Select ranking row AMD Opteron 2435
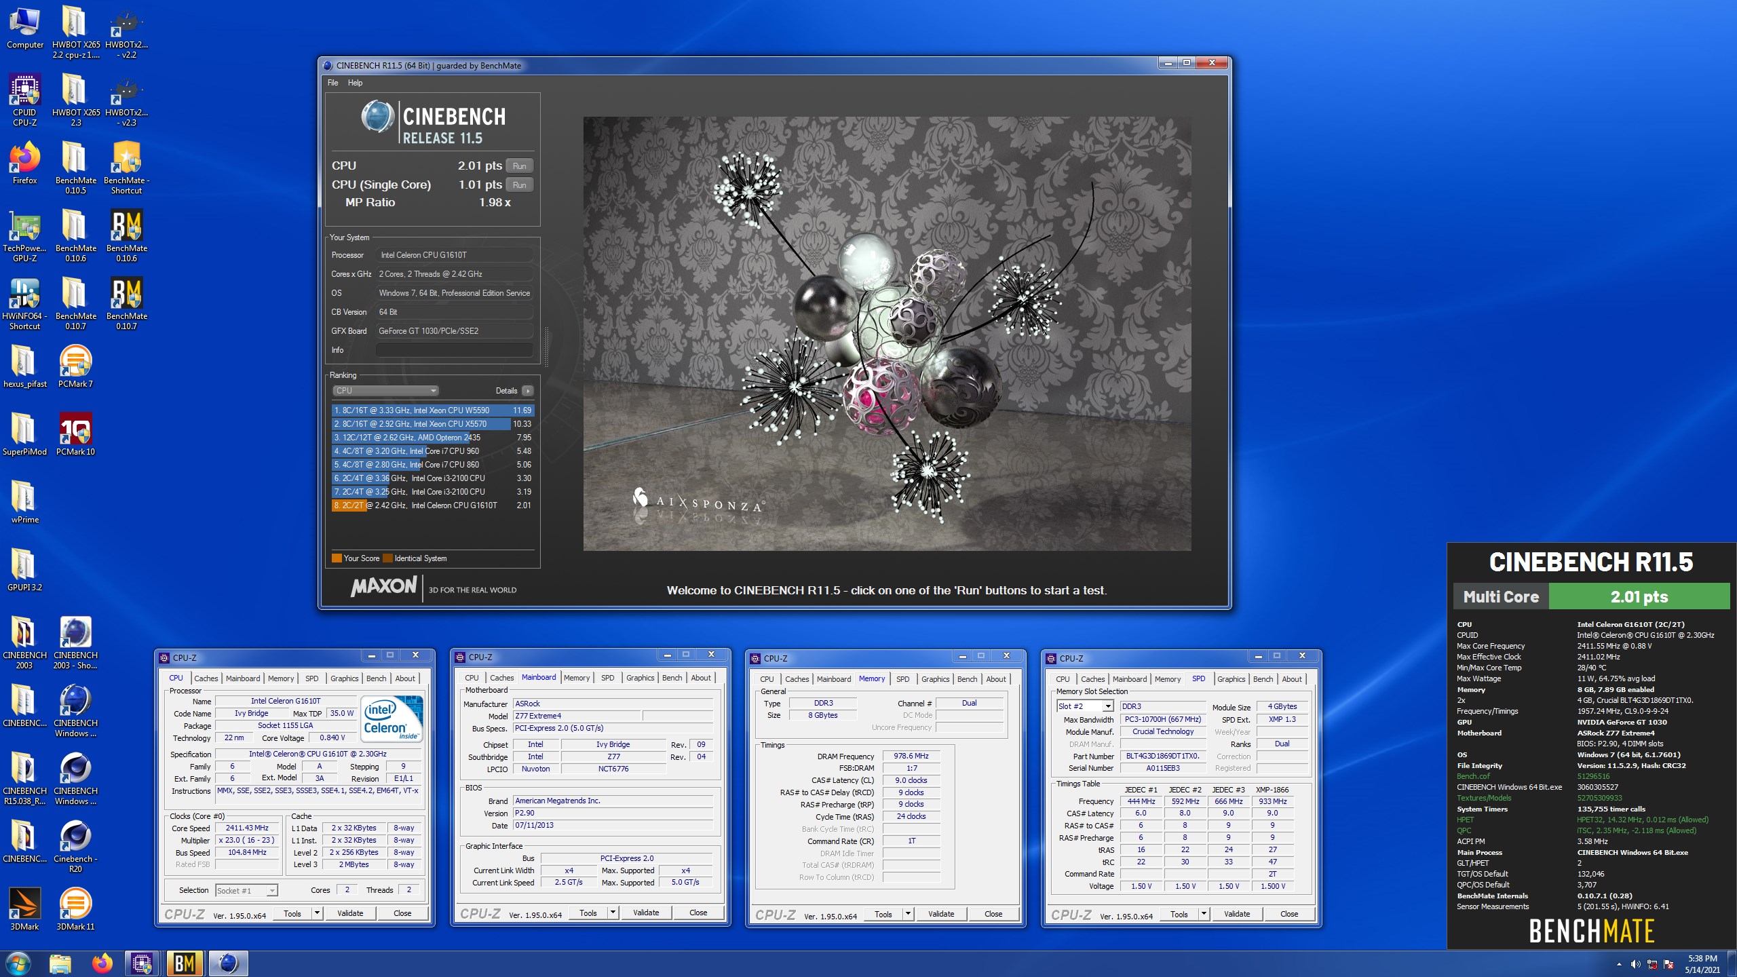 tap(432, 438)
